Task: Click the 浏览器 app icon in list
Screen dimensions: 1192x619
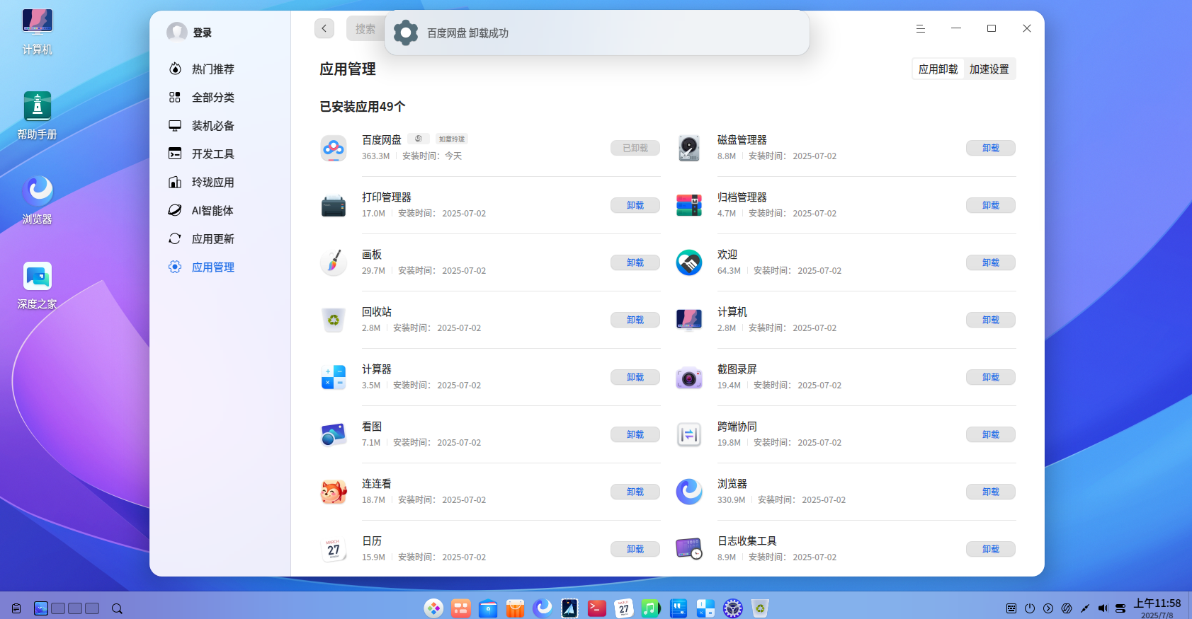Action: [x=689, y=492]
